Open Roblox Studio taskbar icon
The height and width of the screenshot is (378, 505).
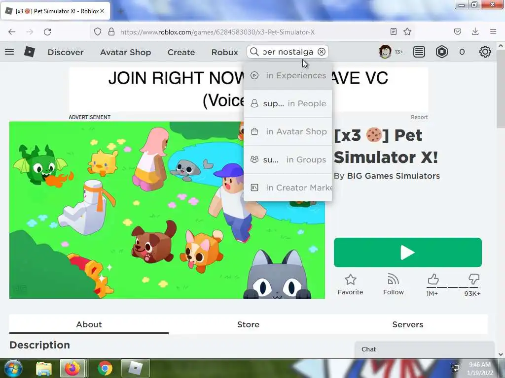pyautogui.click(x=135, y=368)
